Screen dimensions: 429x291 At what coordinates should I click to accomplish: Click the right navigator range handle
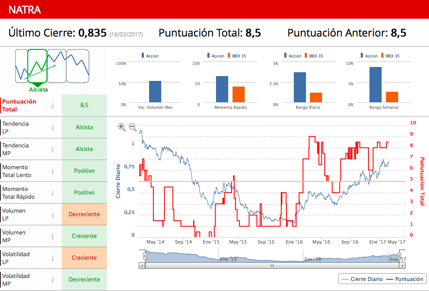pyautogui.click(x=399, y=256)
